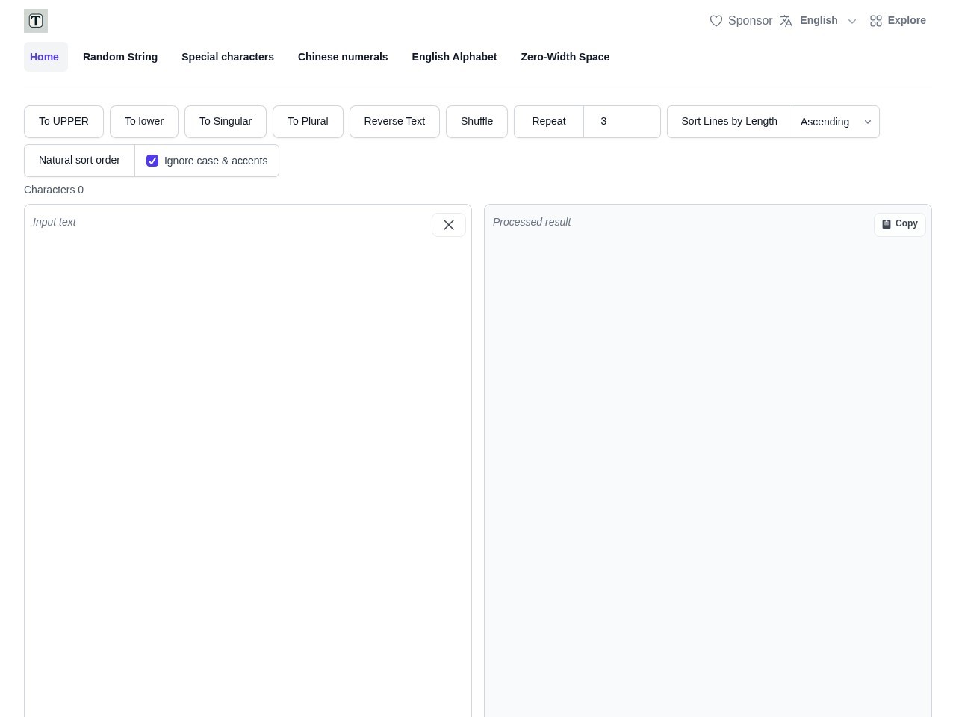
Task: Click Sort Lines by Length button
Action: coord(730,122)
